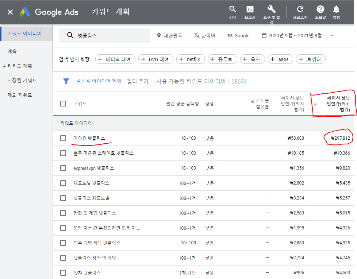Open 저장된 키워드 in the sidebar
Viewport: 357px width, 279px height.
(x=22, y=81)
